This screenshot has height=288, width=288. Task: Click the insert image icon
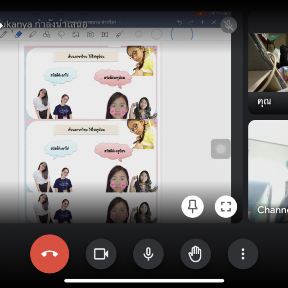(x=76, y=34)
